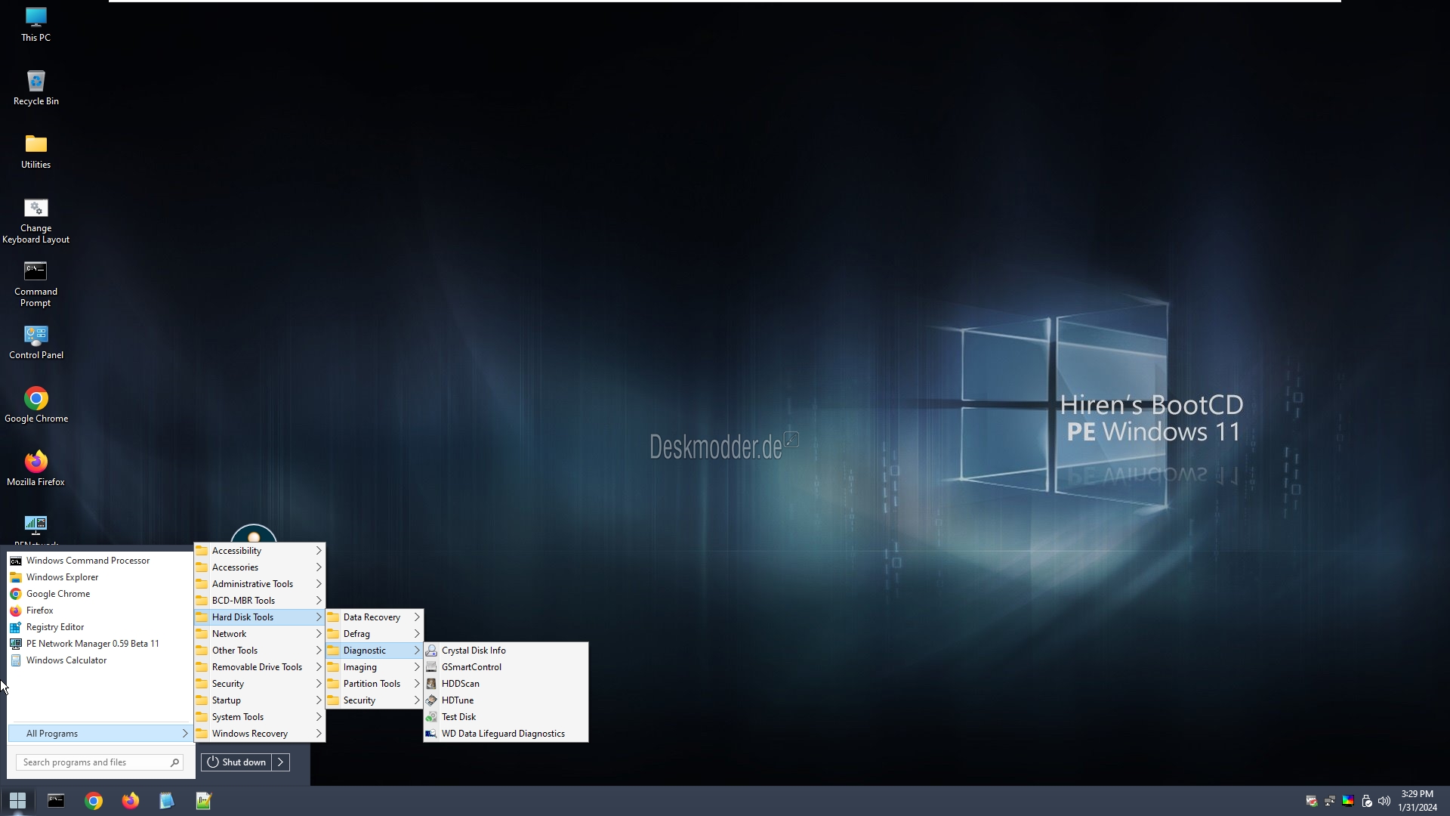The image size is (1450, 816).
Task: Open the green notepad icon in the taskbar
Action: pos(204,801)
